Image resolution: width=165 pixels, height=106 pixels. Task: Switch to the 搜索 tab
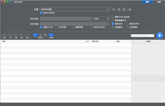tap(147, 2)
